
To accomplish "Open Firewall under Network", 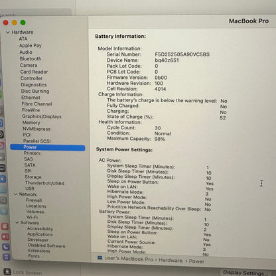I will click(x=34, y=200).
